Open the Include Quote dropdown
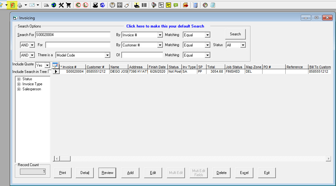The image size is (336, 186). 47,65
